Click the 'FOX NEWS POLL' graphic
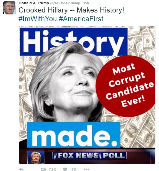Viewport: 159px width, 171px height. [90, 156]
